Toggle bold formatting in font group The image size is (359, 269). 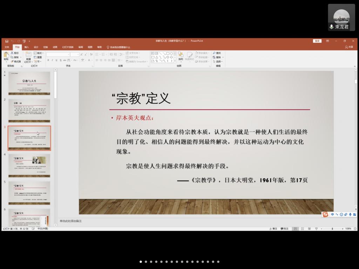click(48, 60)
